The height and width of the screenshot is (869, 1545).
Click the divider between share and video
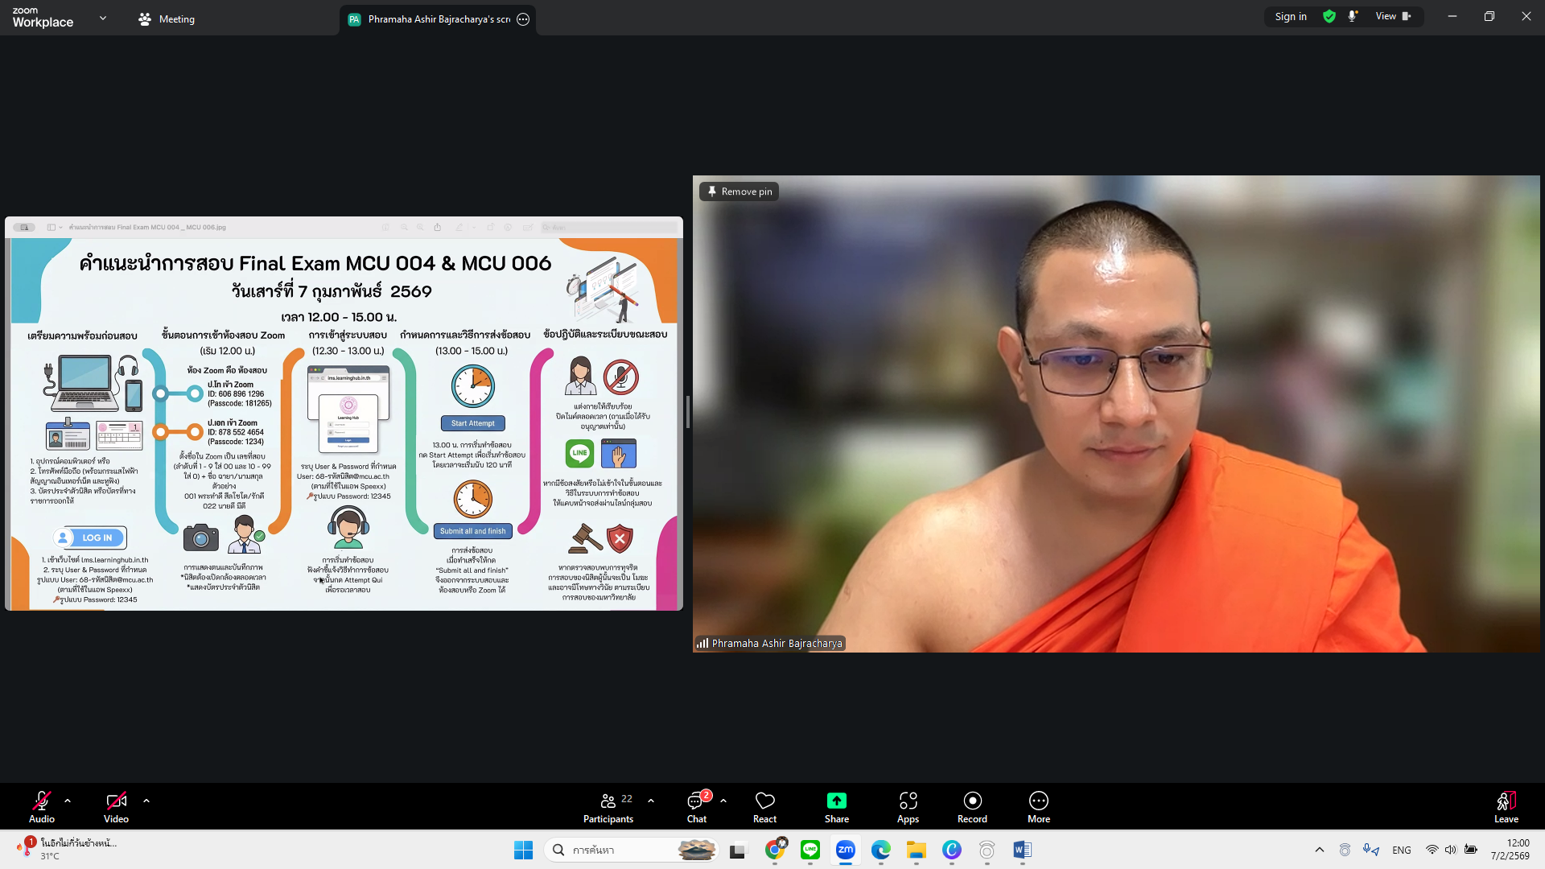[688, 412]
